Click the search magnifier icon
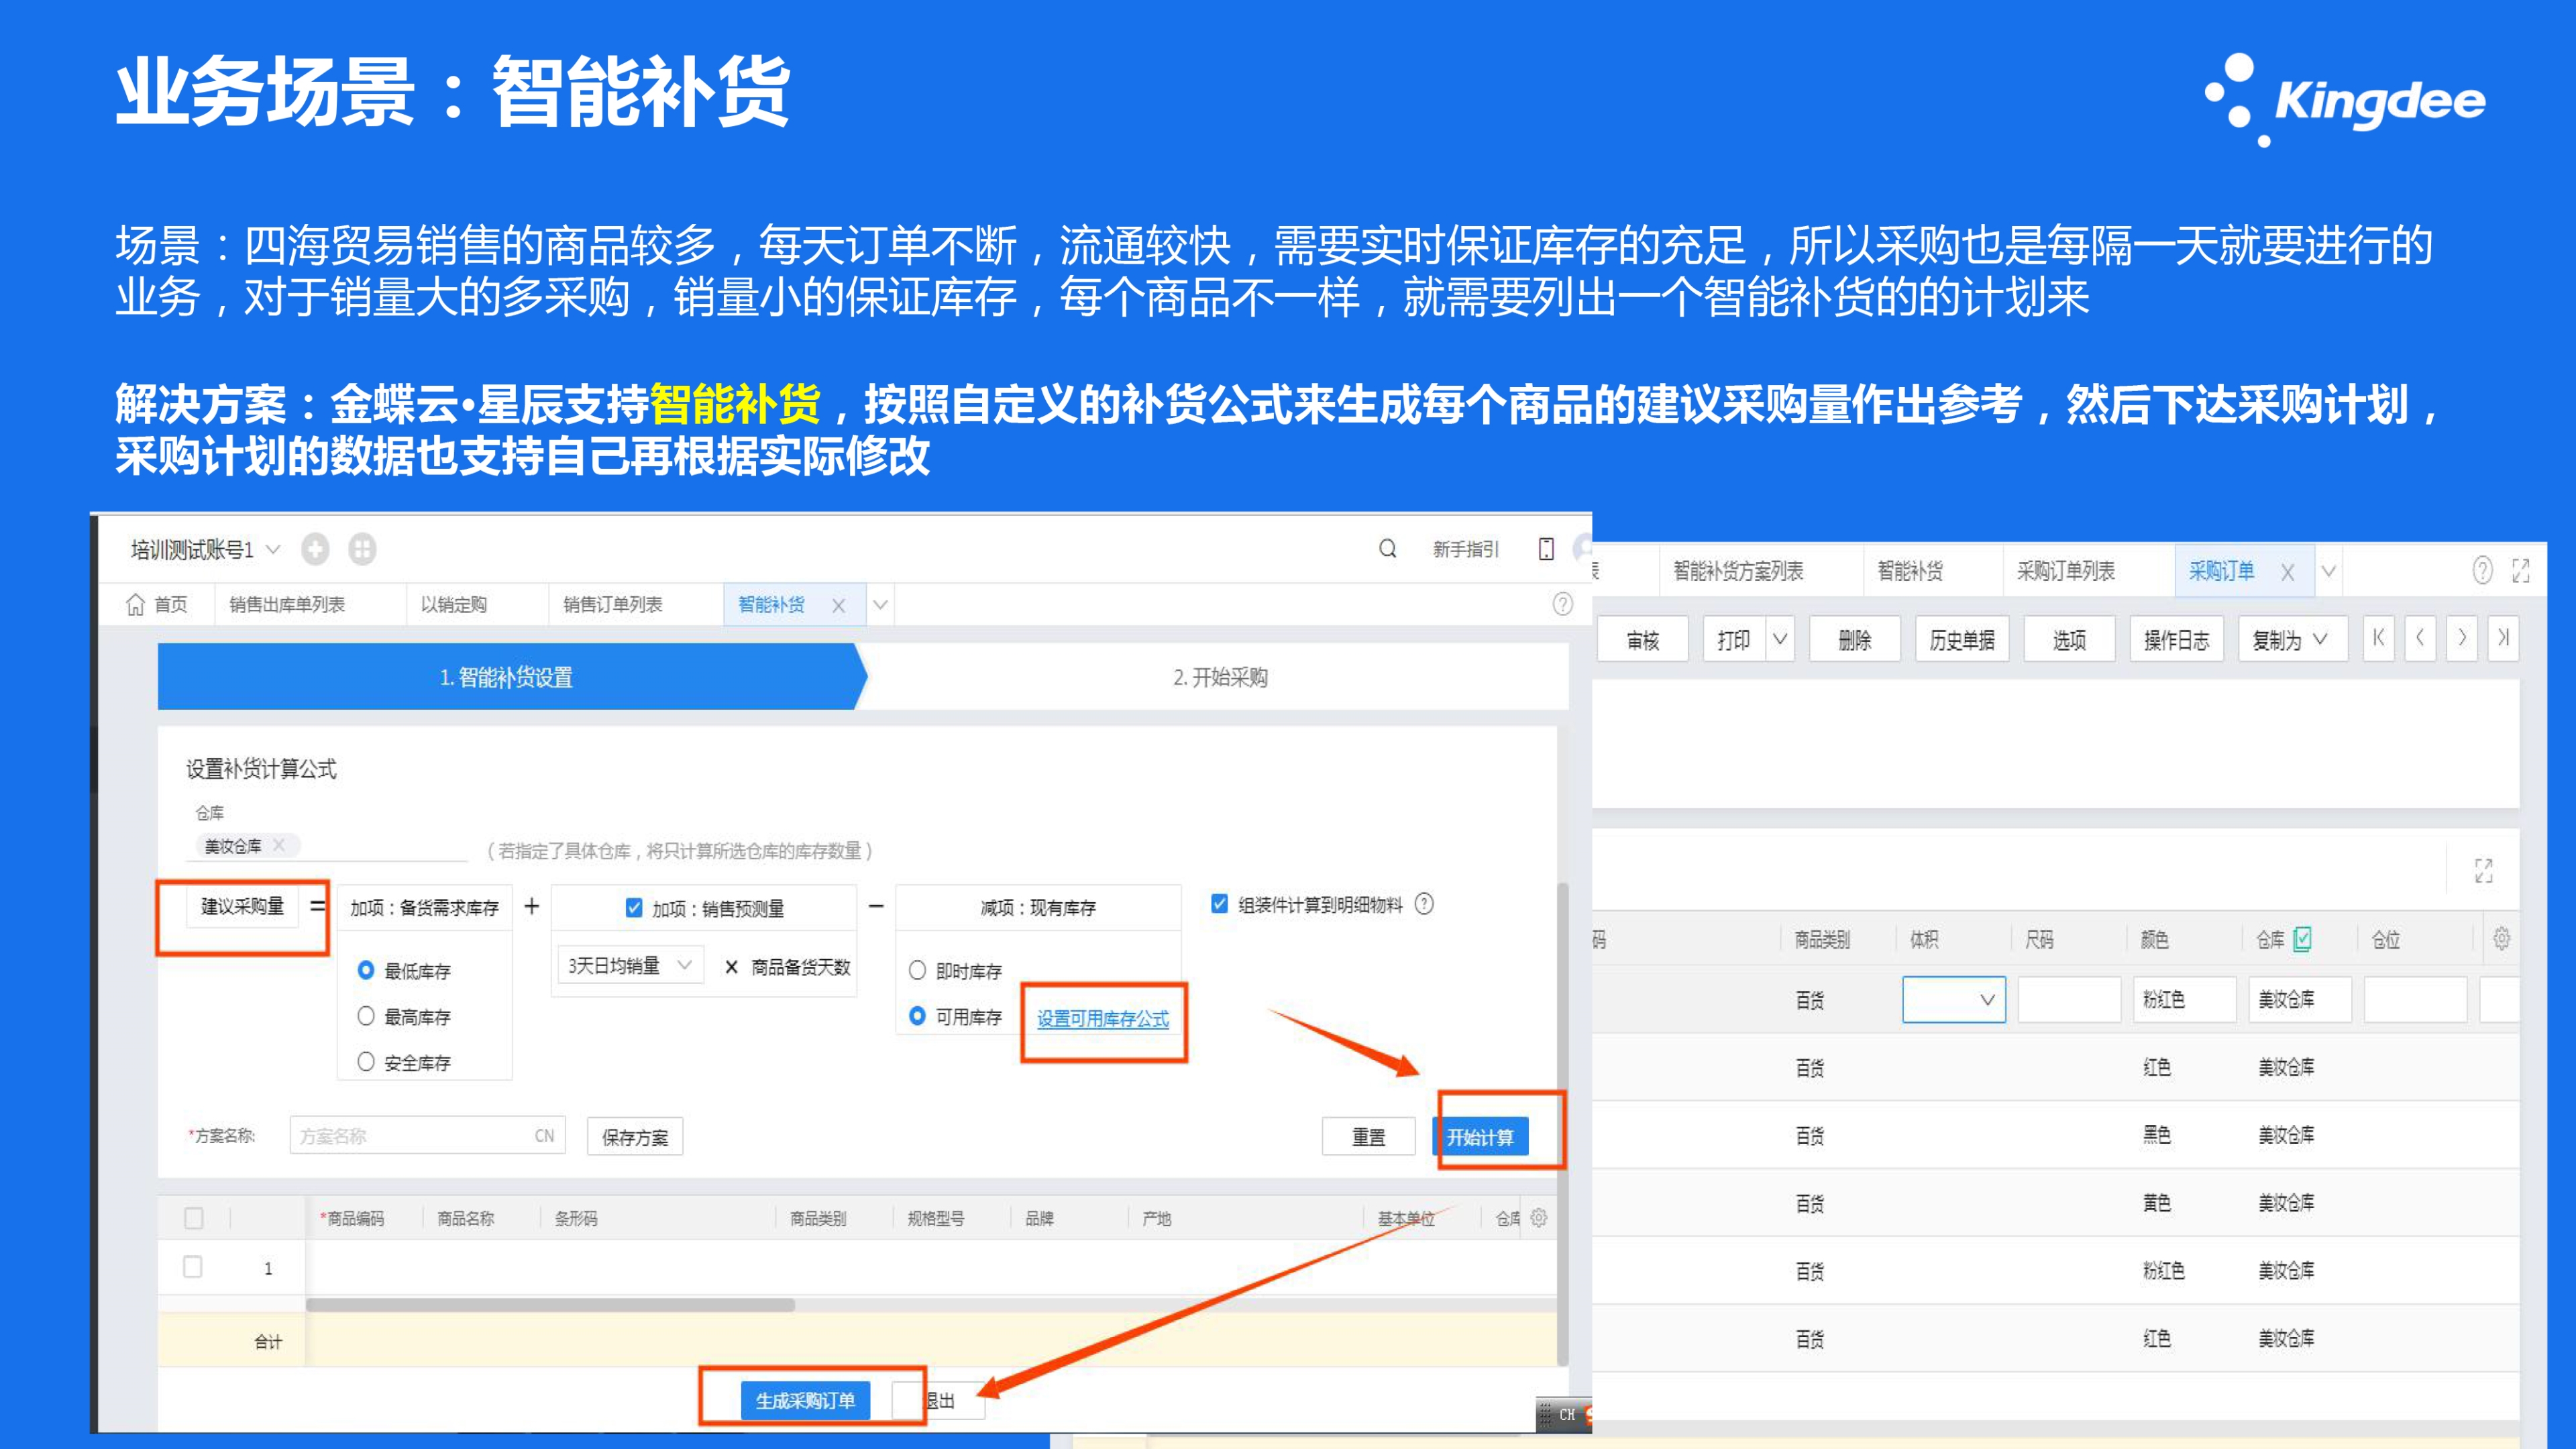The image size is (2576, 1449). 1387,548
